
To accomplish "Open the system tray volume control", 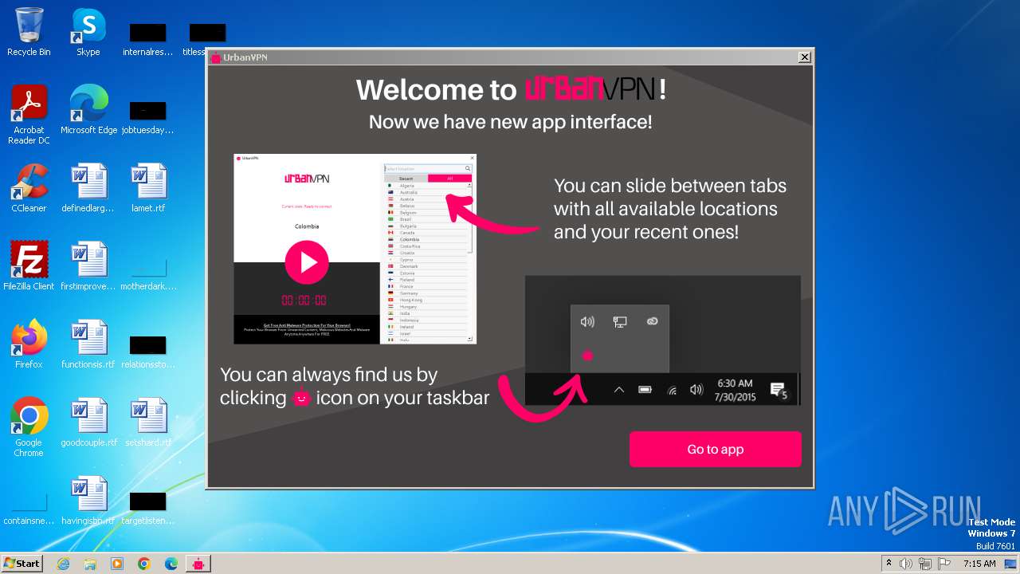I will 906,564.
